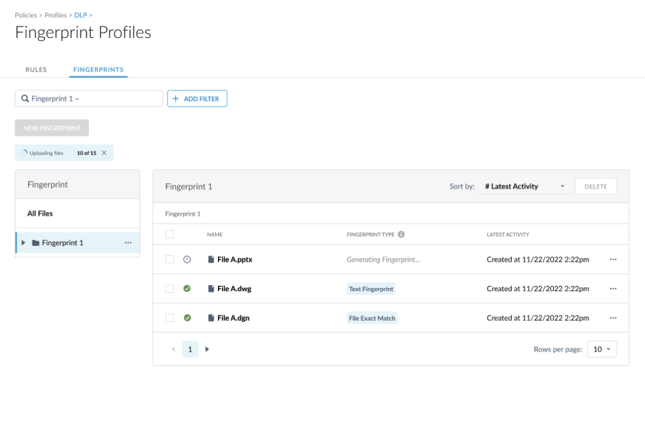Expand the Fingerprint 1 folder tree arrow
The image size is (645, 423).
[x=24, y=243]
